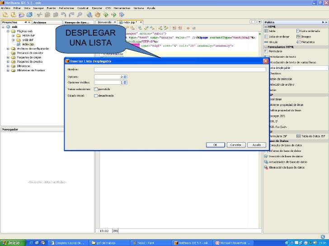329x246 pixels.
Task: Select Tabla de Datos JSF palette icon
Action: click(299, 136)
